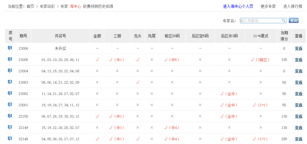This screenshot has height=144, width=307.
Task: Open the 更多专家 link
Action: (x=268, y=6)
